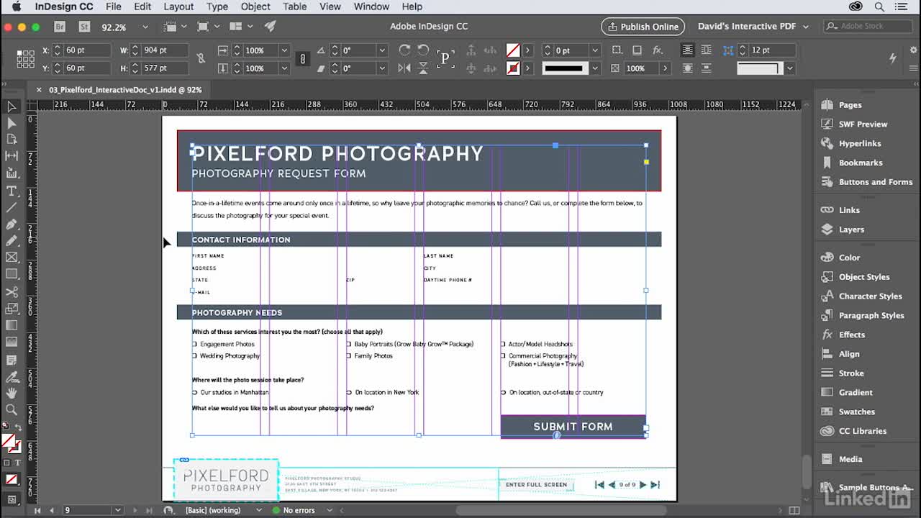The height and width of the screenshot is (518, 921).
Task: Expand the fill color options arrow
Action: (x=527, y=50)
